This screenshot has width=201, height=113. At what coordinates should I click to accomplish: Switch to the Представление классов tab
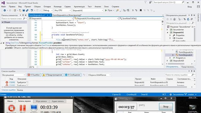pyautogui.click(x=188, y=67)
